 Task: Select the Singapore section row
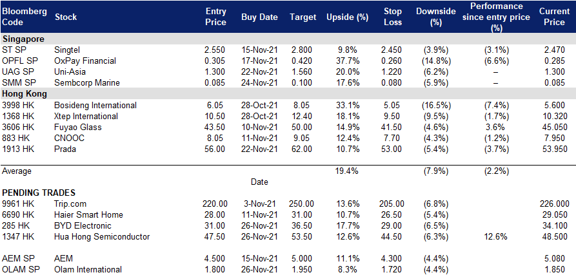pyautogui.click(x=288, y=39)
